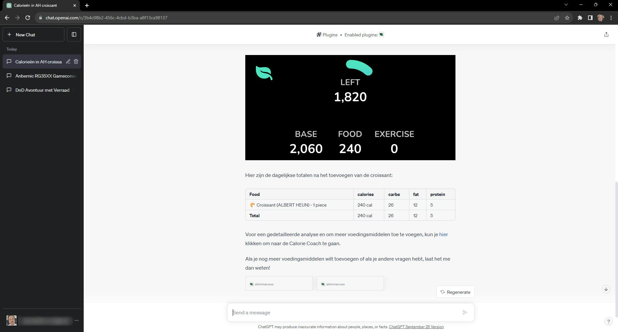Click the 'protein' column header
Screen dimensions: 618x332
coord(438,194)
